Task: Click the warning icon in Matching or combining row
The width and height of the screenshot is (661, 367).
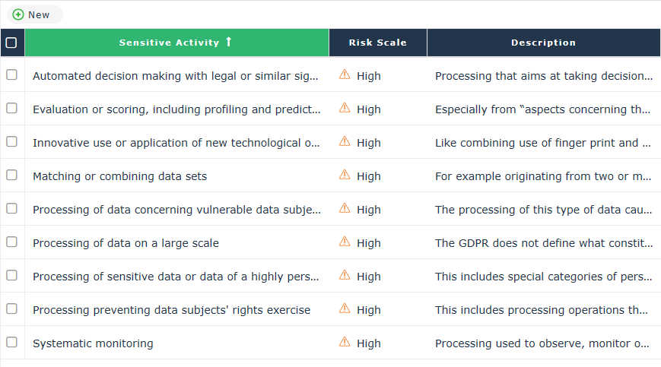Action: coord(345,175)
